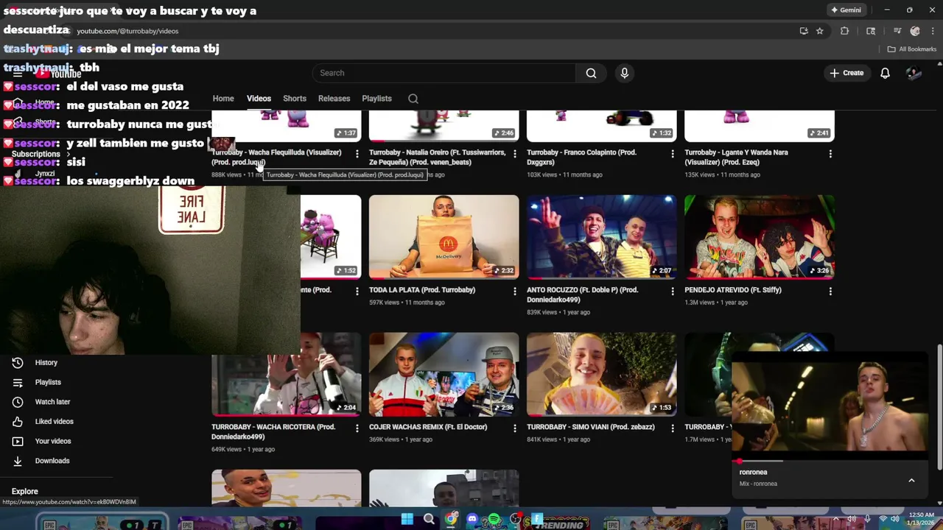Open the TODA LA PLATA video title
Screen dimensions: 943x530
click(422, 290)
